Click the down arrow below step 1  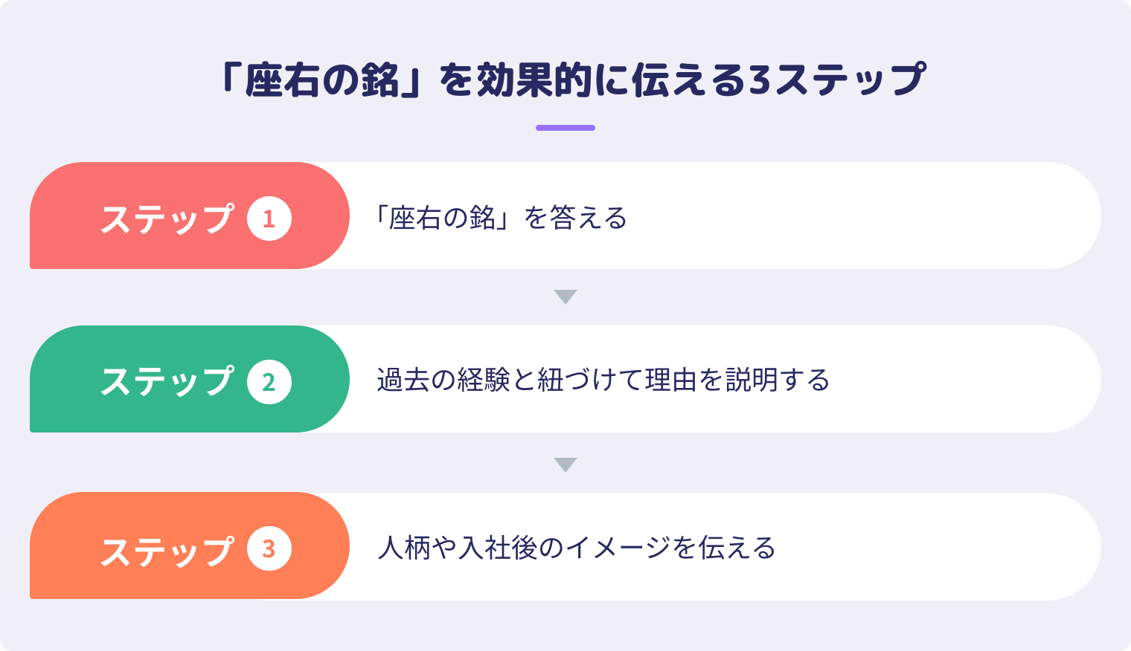tap(565, 297)
